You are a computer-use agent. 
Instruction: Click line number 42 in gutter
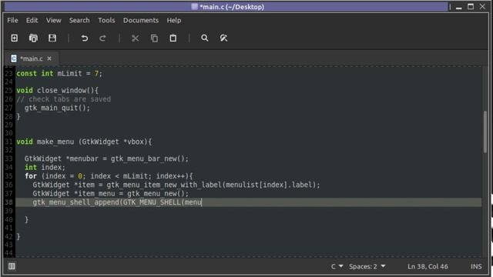pos(8,236)
